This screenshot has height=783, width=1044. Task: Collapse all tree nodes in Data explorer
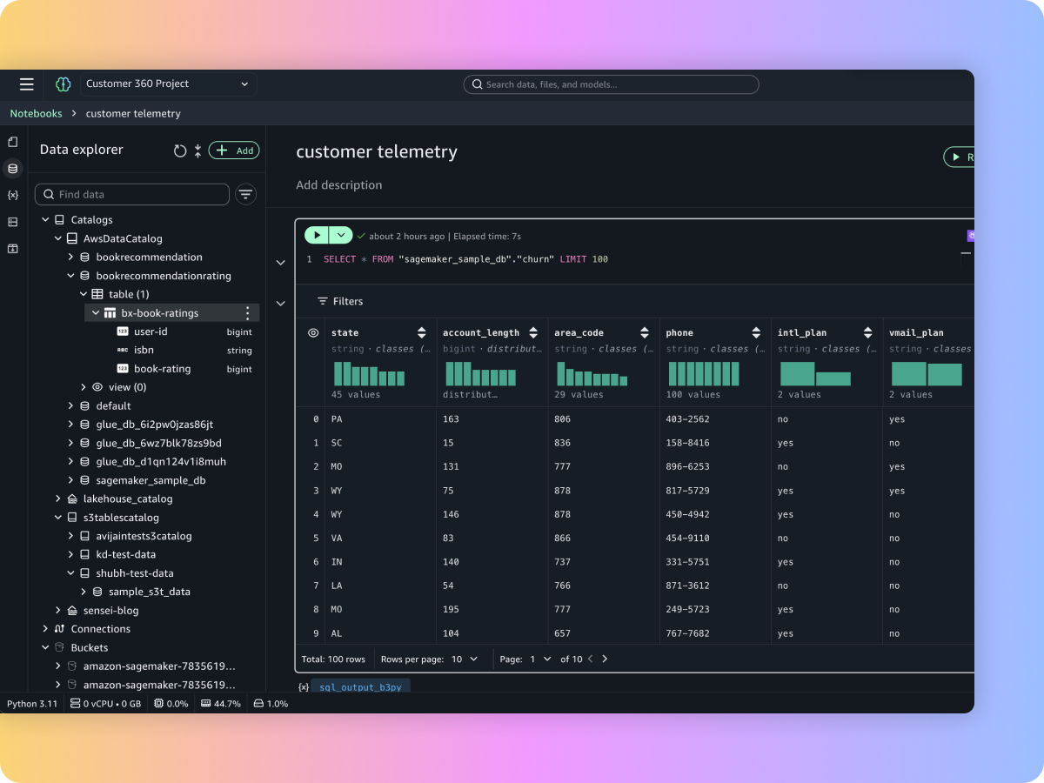pyautogui.click(x=197, y=151)
